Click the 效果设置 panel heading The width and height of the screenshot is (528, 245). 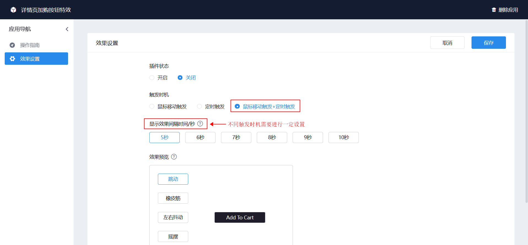click(x=107, y=43)
